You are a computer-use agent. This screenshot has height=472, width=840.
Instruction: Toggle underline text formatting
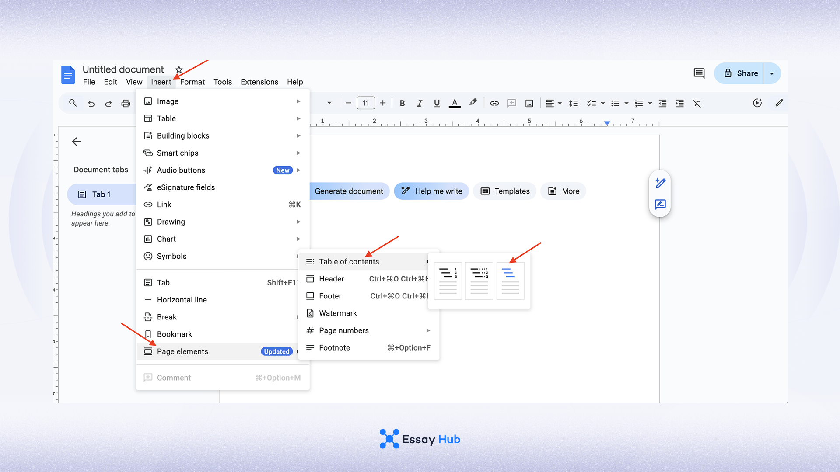click(437, 103)
